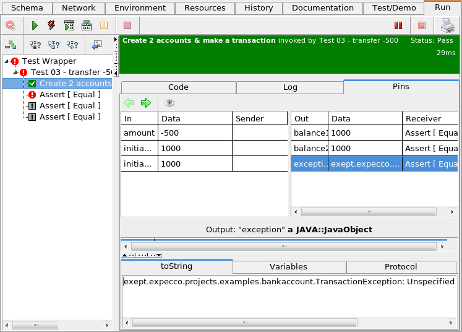Click the red and green tree icon
This screenshot has height=332, width=462.
pyautogui.click(x=11, y=45)
